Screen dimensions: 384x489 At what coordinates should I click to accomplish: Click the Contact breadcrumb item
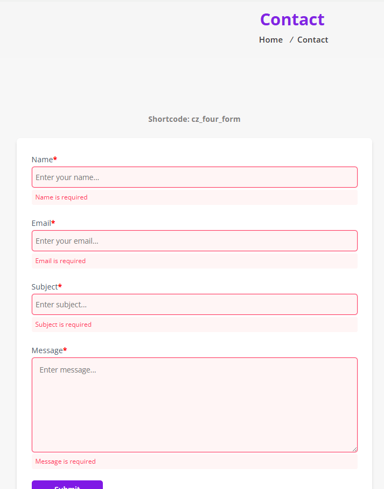(x=312, y=40)
